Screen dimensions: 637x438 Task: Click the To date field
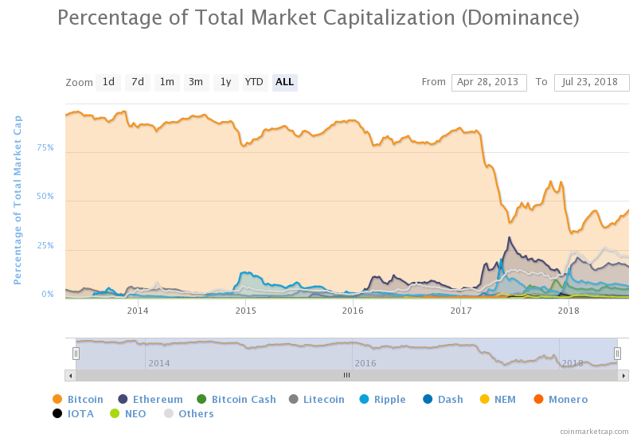(592, 83)
